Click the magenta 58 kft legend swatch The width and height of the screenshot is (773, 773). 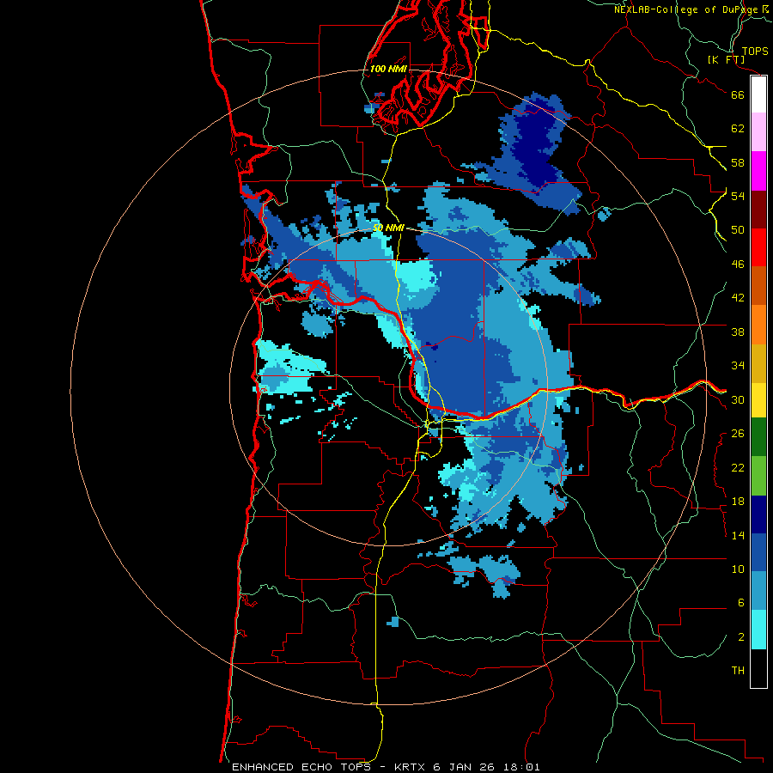coord(758,171)
